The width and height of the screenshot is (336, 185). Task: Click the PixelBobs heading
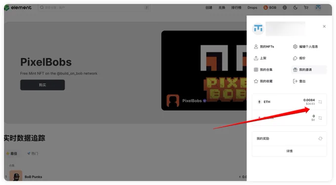[x=46, y=62]
